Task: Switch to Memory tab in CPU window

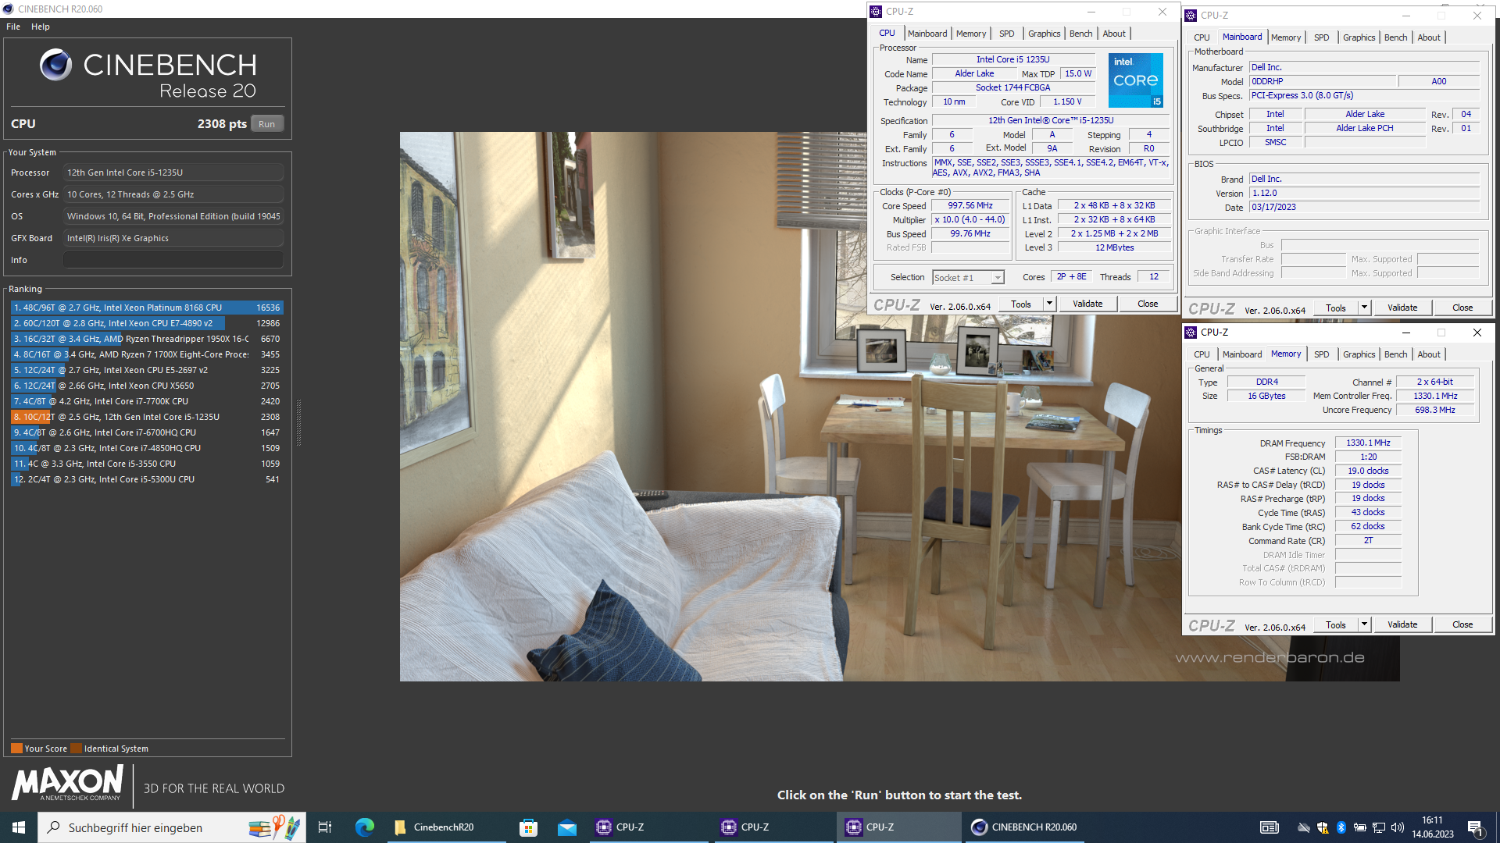Action: (x=971, y=34)
